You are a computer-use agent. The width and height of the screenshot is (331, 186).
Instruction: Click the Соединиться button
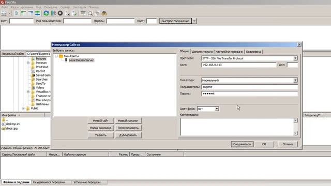click(x=242, y=144)
